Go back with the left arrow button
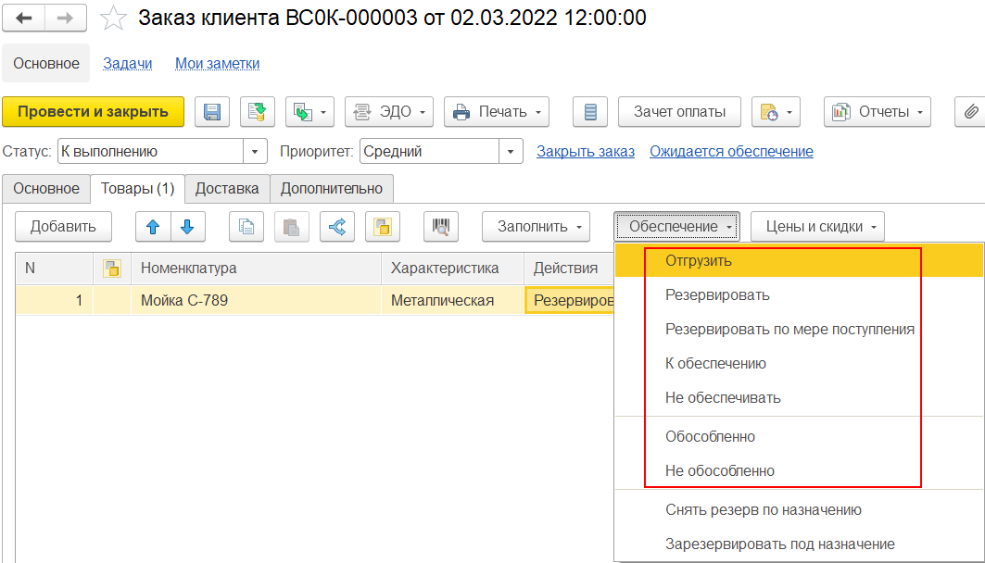The image size is (985, 563). [25, 19]
